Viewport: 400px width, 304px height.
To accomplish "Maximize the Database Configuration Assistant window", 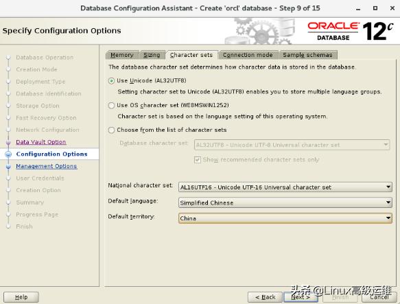I will tap(375, 8).
